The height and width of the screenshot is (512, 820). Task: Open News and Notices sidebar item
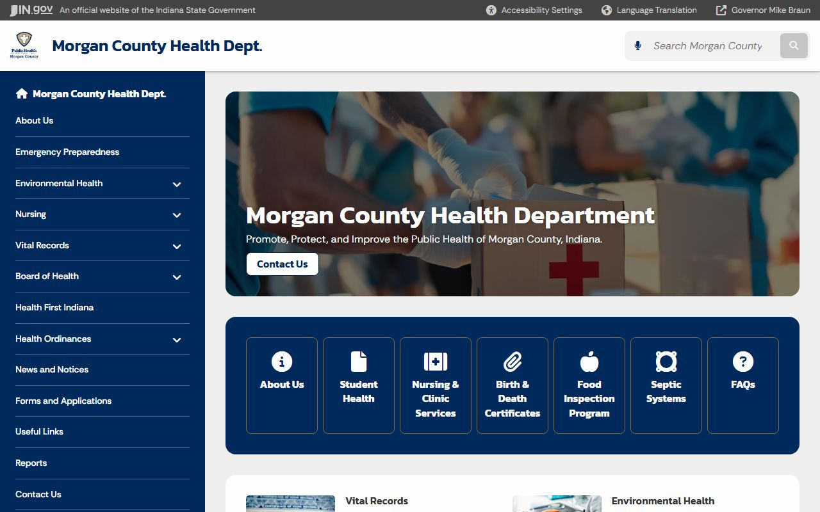pyautogui.click(x=52, y=369)
